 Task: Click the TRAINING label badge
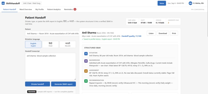coord(32,92)
